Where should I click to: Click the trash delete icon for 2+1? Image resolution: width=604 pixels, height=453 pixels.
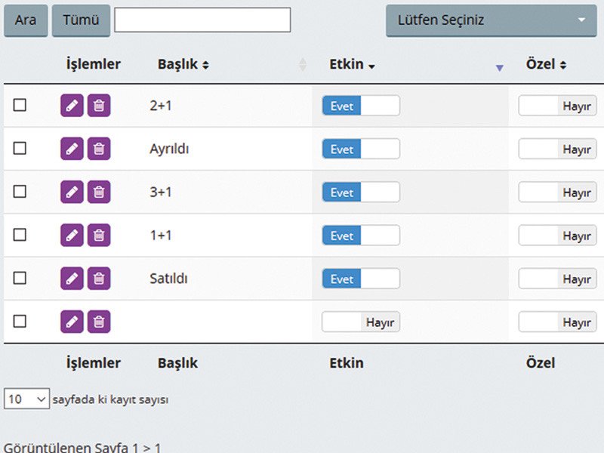click(x=99, y=106)
